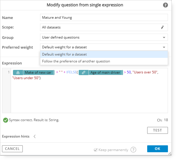Viewport: 176px width, 160px height.
Task: Open the Keep permanently help question mark
Action: 133,150
